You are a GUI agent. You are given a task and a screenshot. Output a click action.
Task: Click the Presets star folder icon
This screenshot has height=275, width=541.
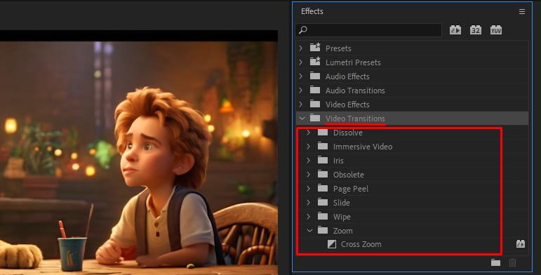pos(315,47)
